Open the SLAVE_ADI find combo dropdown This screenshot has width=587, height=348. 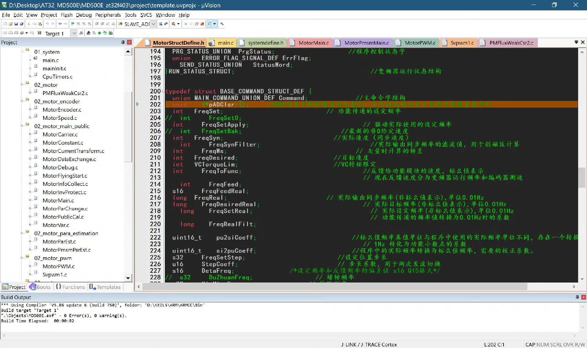pos(153,24)
